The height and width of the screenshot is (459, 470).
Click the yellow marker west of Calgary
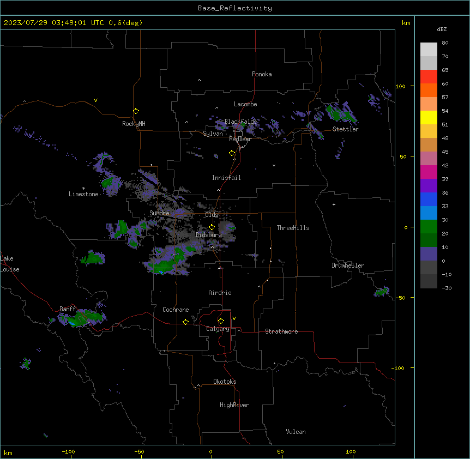[185, 322]
